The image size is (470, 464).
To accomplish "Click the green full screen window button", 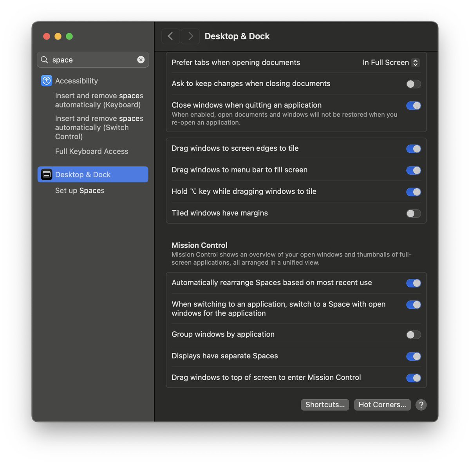I will click(69, 36).
